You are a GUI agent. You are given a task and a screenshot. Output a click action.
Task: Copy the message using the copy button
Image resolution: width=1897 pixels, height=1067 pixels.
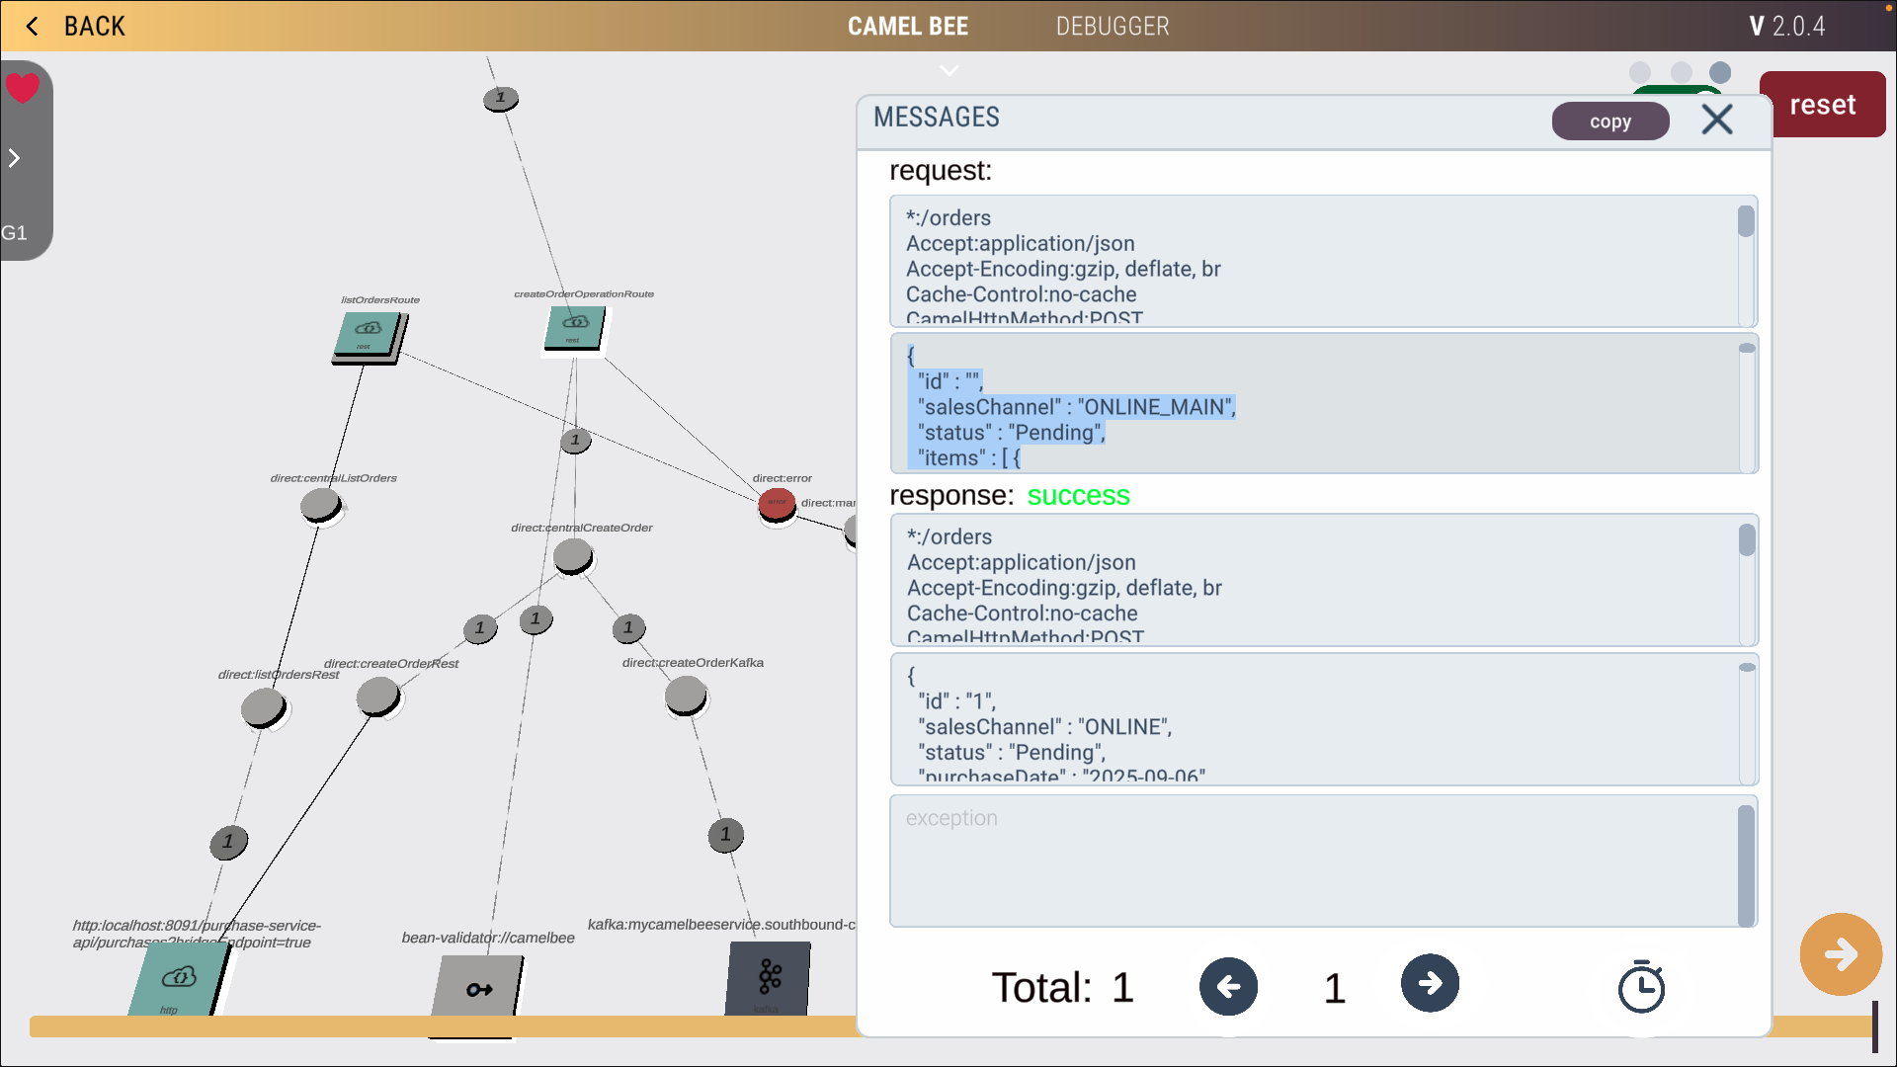tap(1609, 121)
